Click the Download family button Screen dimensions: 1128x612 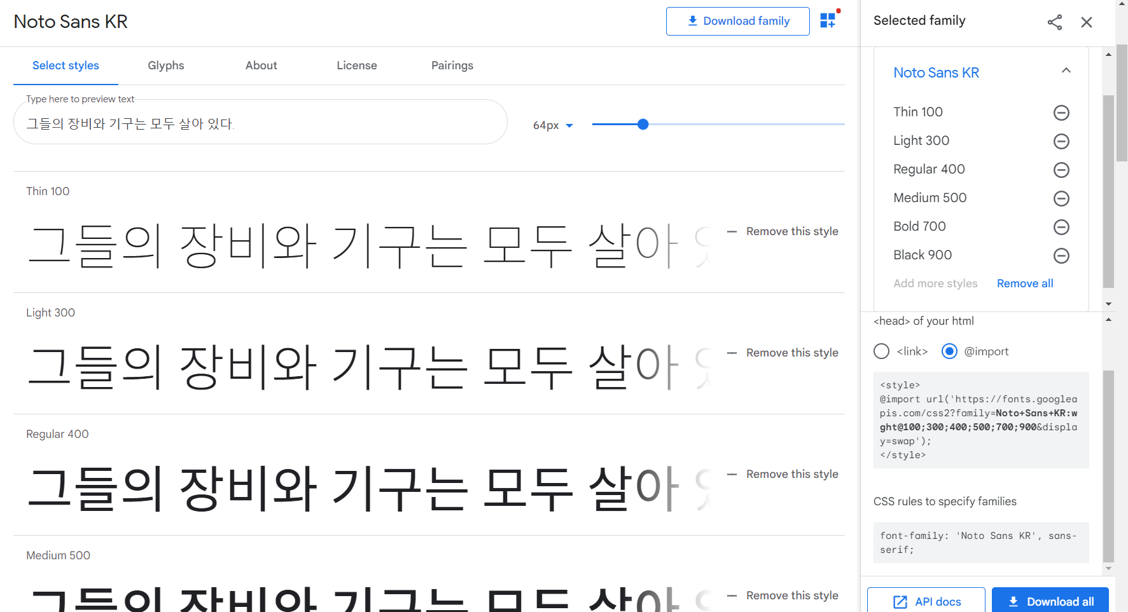tap(738, 21)
